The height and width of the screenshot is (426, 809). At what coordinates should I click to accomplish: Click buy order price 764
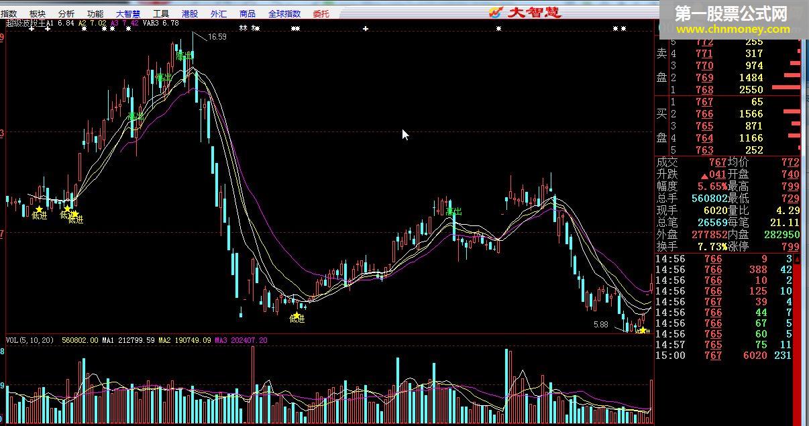pyautogui.click(x=704, y=138)
